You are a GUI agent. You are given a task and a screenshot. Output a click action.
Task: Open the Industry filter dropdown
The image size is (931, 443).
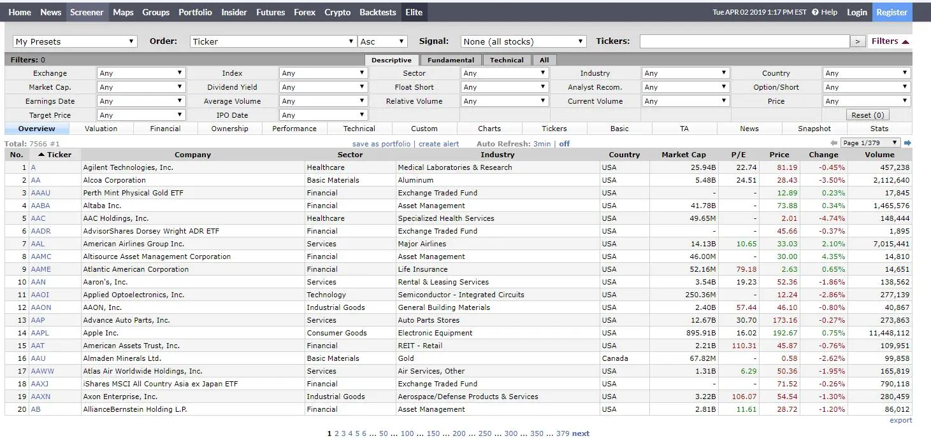[x=686, y=73]
